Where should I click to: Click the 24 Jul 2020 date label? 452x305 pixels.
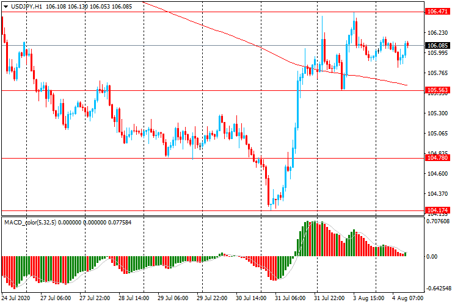pyautogui.click(x=15, y=298)
